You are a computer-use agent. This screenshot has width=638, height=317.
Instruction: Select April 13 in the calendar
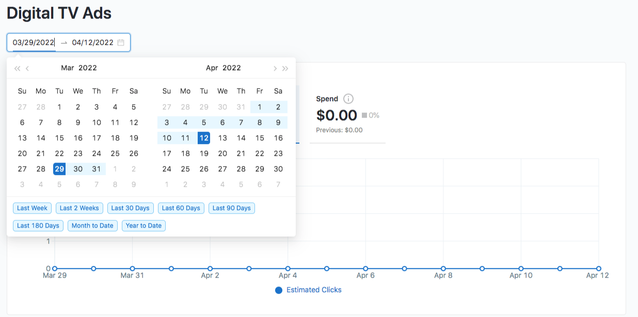click(222, 138)
